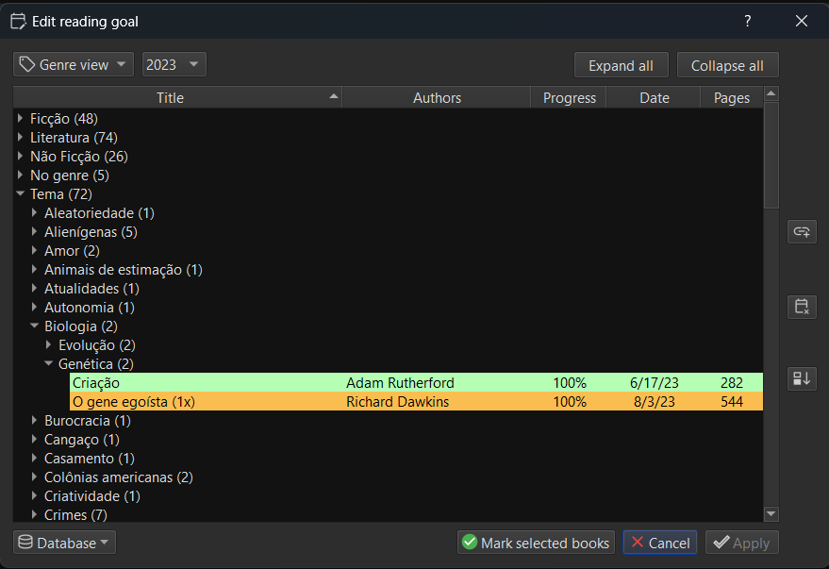The width and height of the screenshot is (829, 569).
Task: Sort by the Authors column header
Action: click(x=437, y=98)
